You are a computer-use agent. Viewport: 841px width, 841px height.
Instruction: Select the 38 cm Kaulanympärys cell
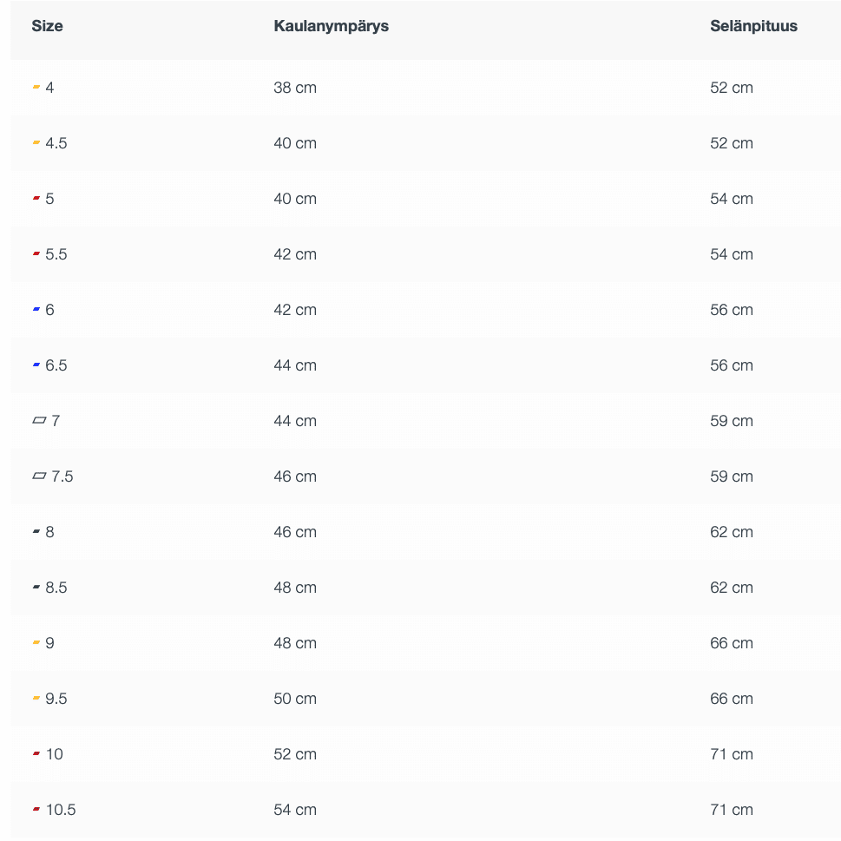[x=295, y=88]
